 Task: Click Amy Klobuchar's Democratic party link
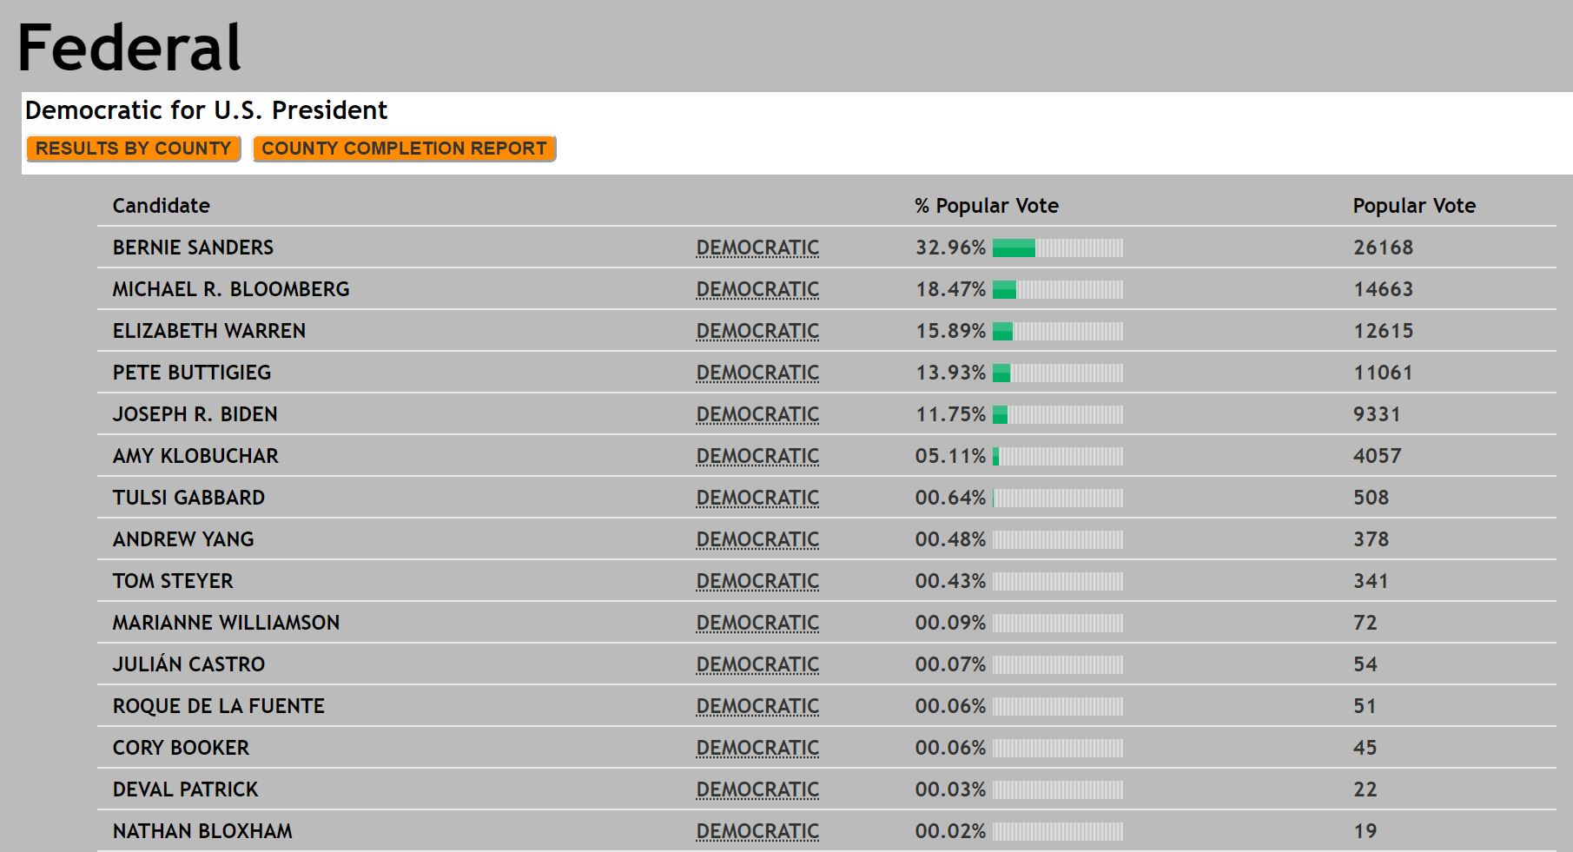(x=757, y=456)
